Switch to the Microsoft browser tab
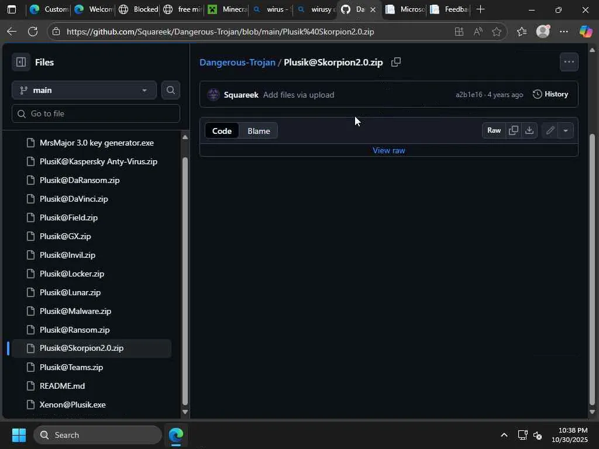The width and height of the screenshot is (599, 449). [405, 9]
